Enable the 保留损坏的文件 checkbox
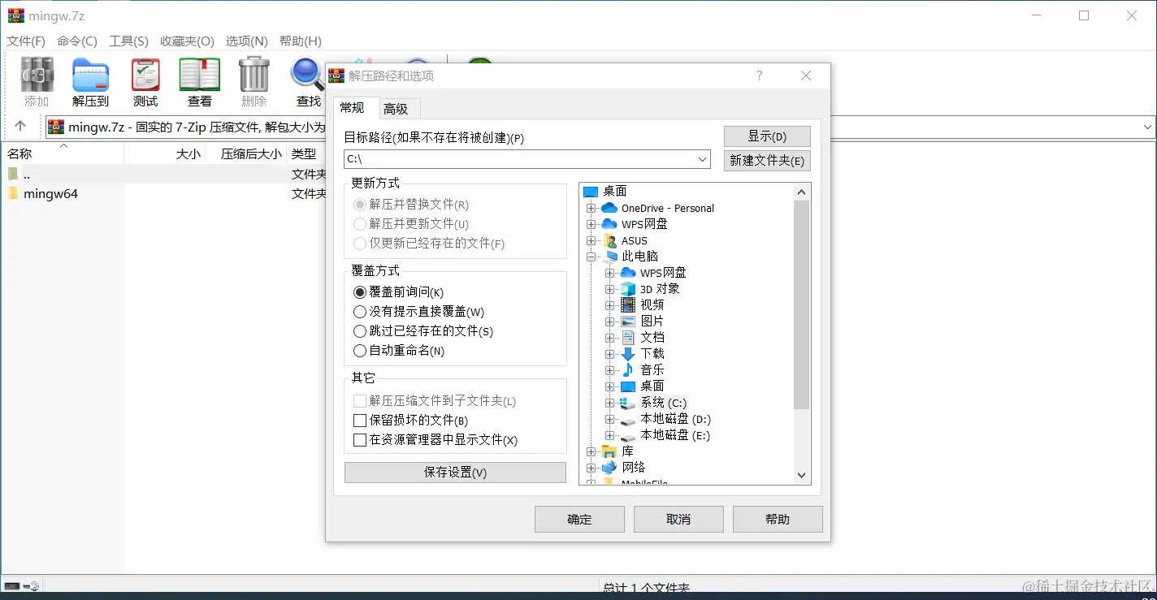1157x600 pixels. point(360,421)
